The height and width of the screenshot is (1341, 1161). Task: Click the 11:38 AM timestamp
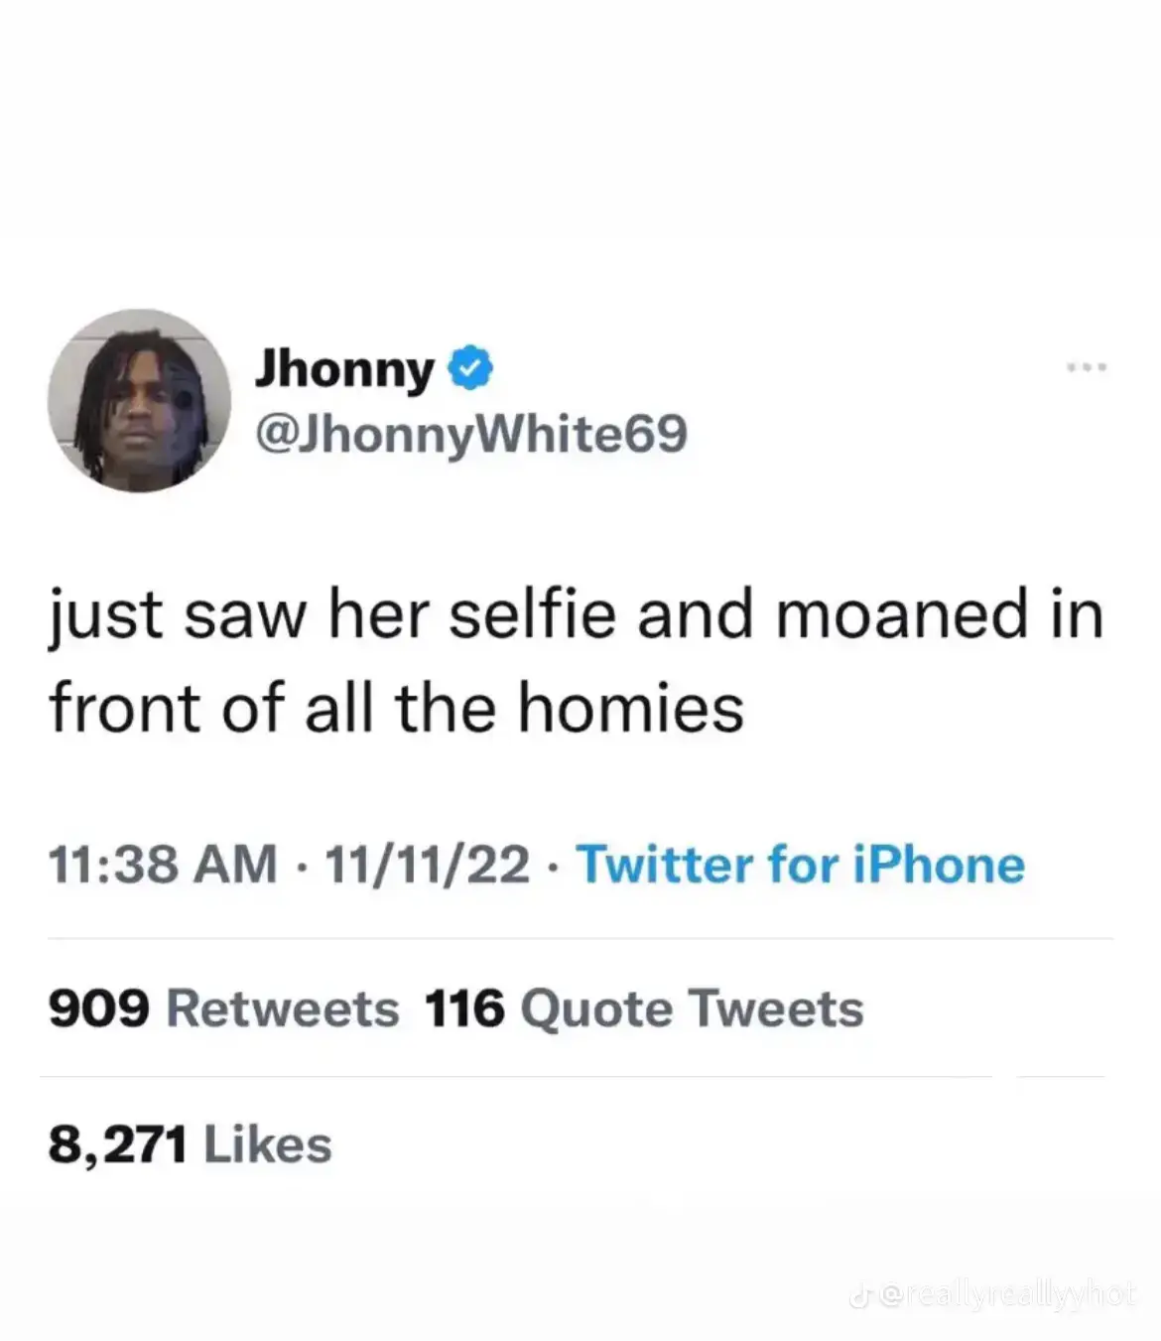[x=164, y=864]
